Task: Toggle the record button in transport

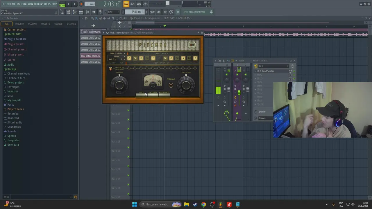Action: coord(81,4)
